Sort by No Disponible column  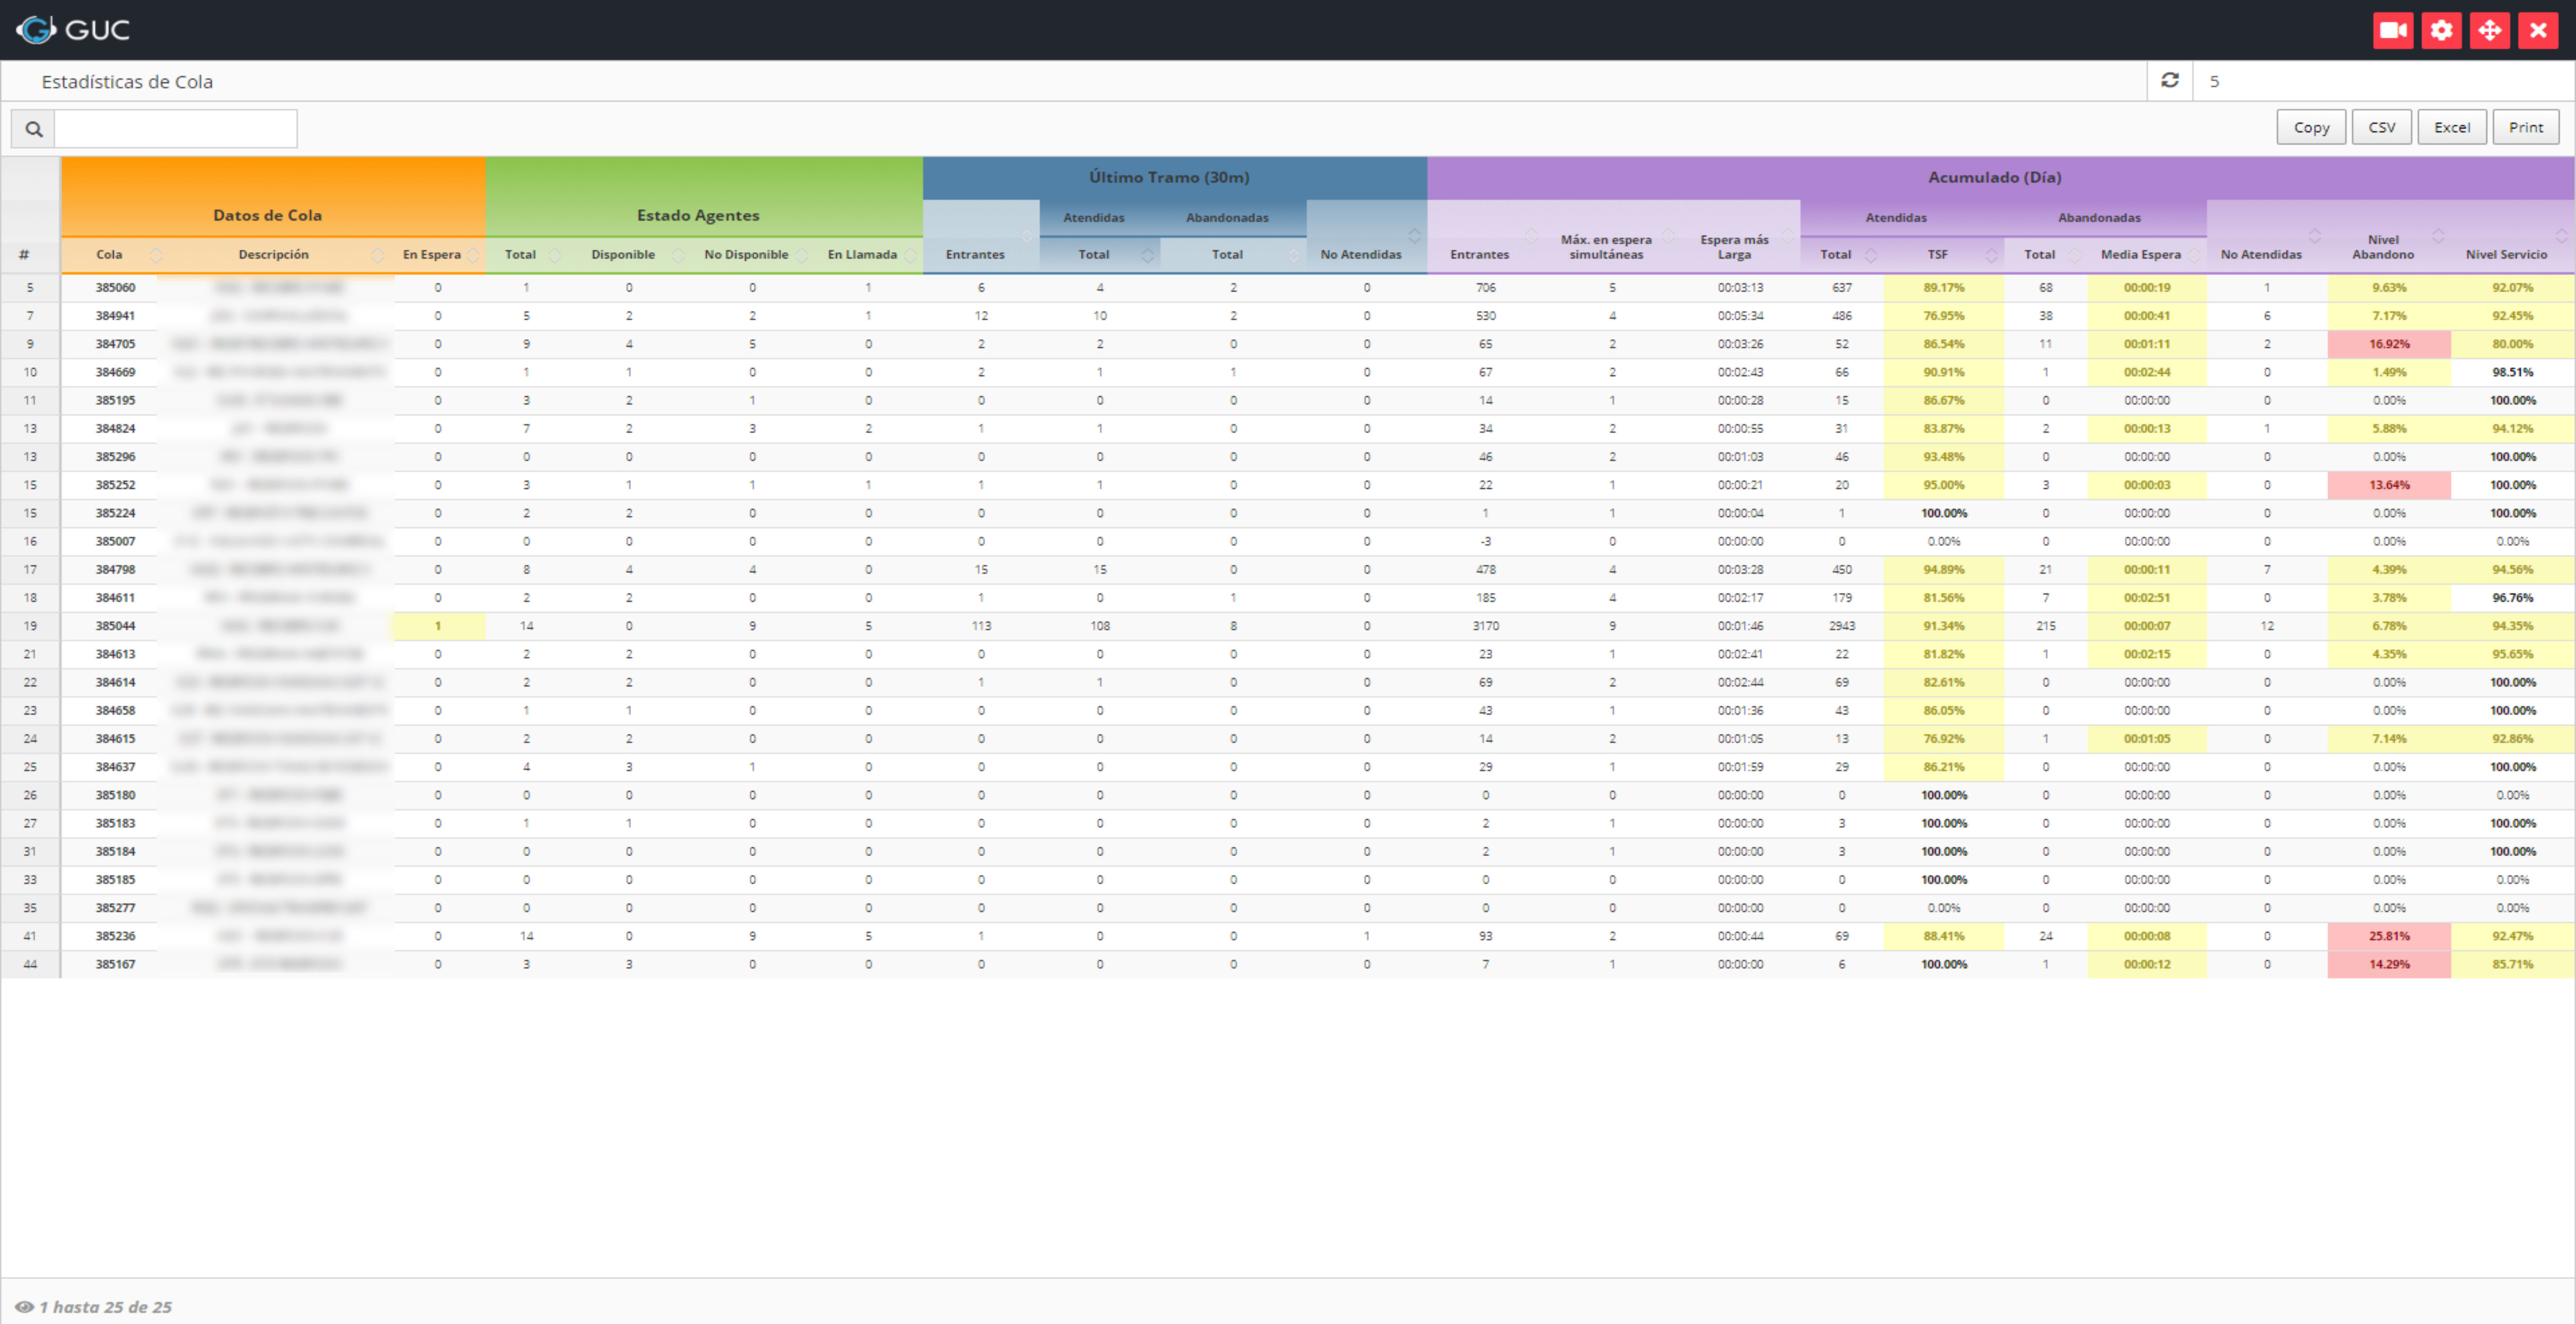coord(746,255)
